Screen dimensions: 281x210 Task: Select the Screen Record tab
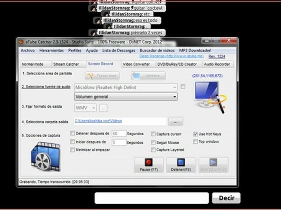[x=104, y=64]
